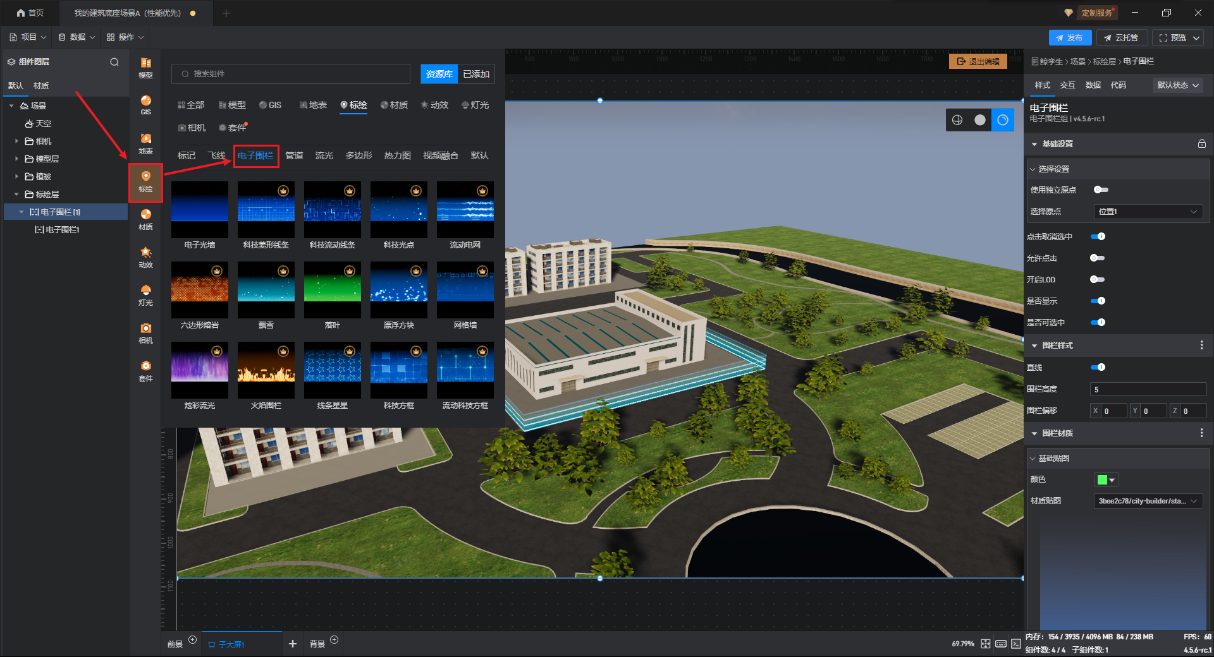The width and height of the screenshot is (1214, 657).
Task: Open the 相机 sidebar icon
Action: point(145,333)
